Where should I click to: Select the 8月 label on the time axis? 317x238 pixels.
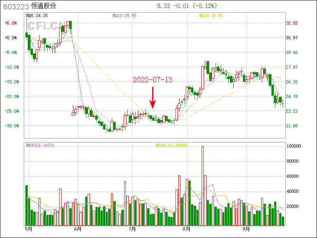click(x=186, y=229)
